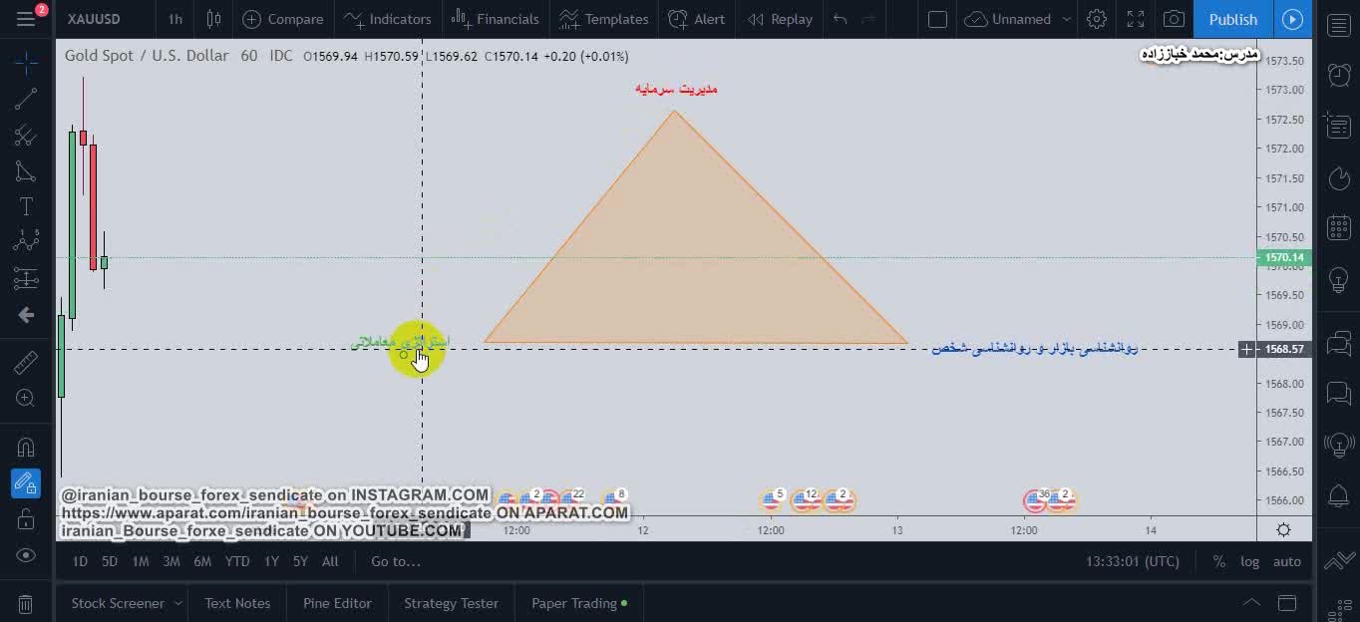
Task: Toggle auto scale for the chart
Action: [1287, 561]
